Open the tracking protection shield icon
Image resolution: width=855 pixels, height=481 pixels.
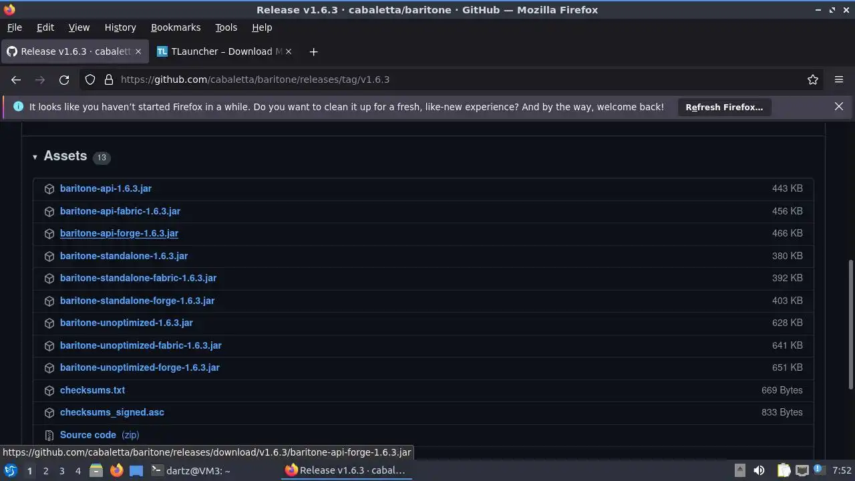pyautogui.click(x=90, y=79)
